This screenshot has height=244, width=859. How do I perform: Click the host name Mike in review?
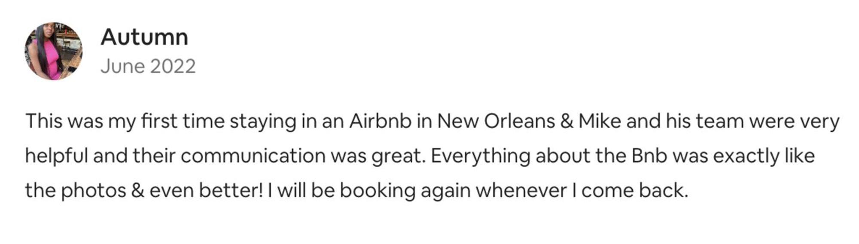point(600,121)
